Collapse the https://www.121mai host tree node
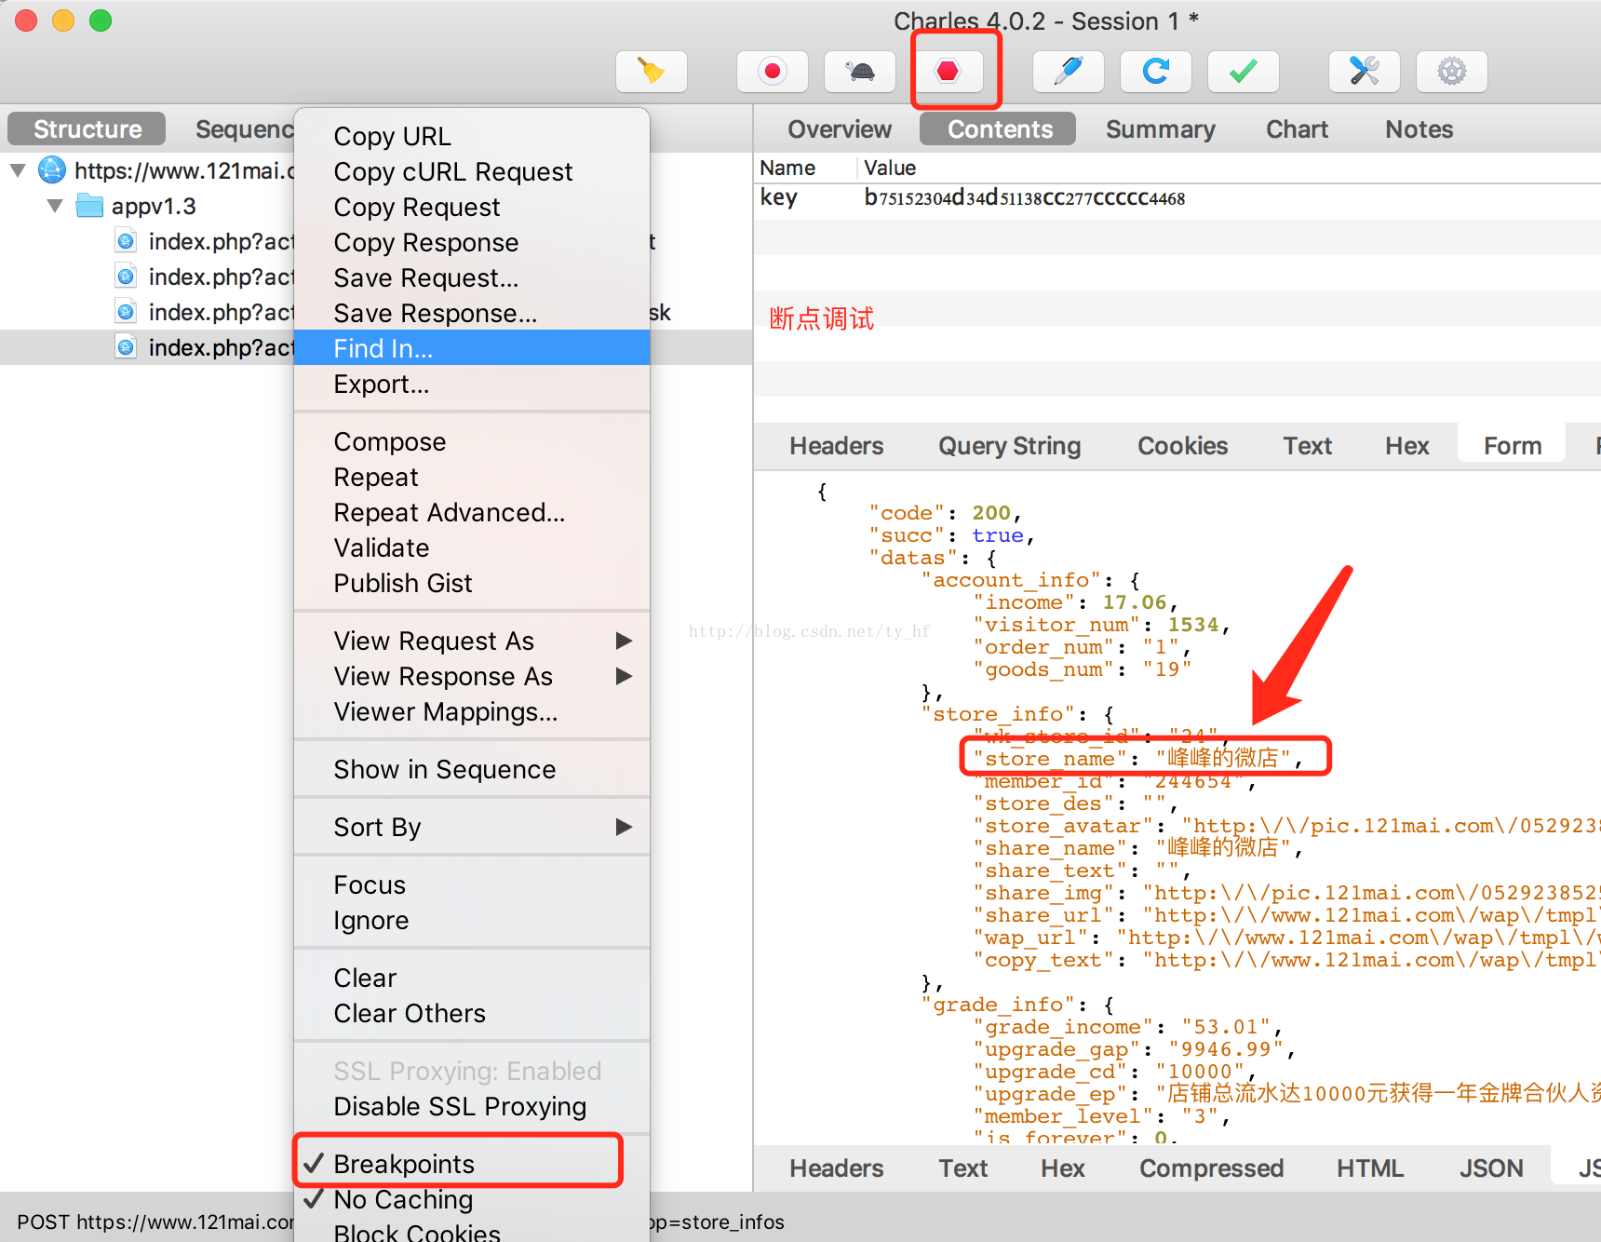This screenshot has width=1601, height=1242. (x=18, y=170)
